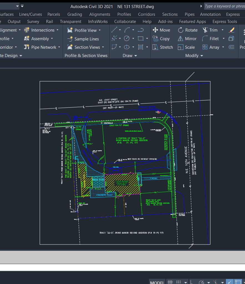Click the Rotate tool icon
This screenshot has height=284, width=245.
coord(181,30)
